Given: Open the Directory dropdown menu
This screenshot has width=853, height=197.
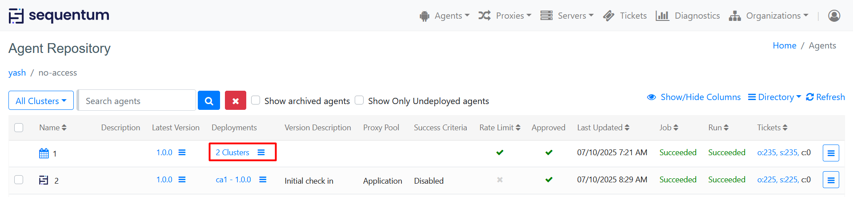Looking at the screenshot, I should (x=774, y=97).
